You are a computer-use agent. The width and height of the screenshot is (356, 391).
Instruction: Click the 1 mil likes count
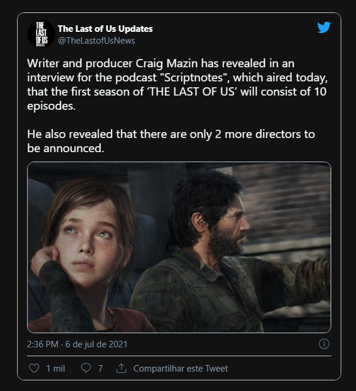(x=55, y=369)
